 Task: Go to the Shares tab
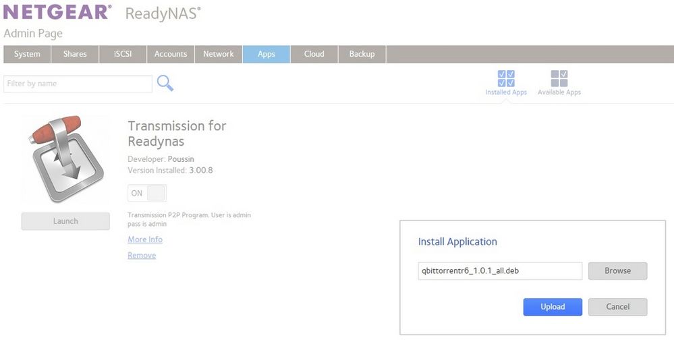point(75,54)
